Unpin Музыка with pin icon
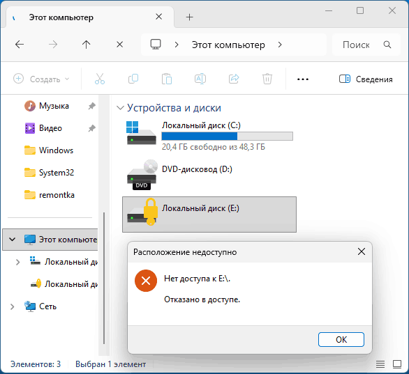Image resolution: width=409 pixels, height=374 pixels. coord(91,106)
